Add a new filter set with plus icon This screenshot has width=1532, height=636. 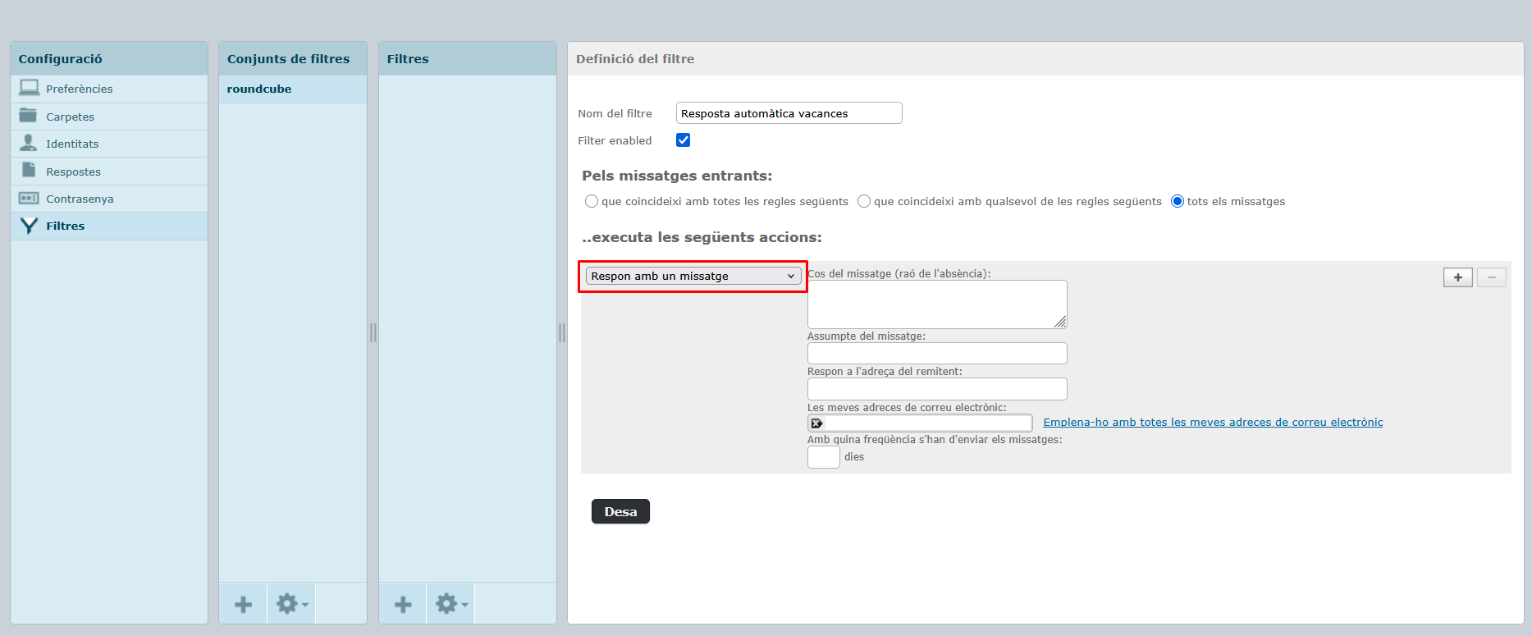[x=243, y=605]
